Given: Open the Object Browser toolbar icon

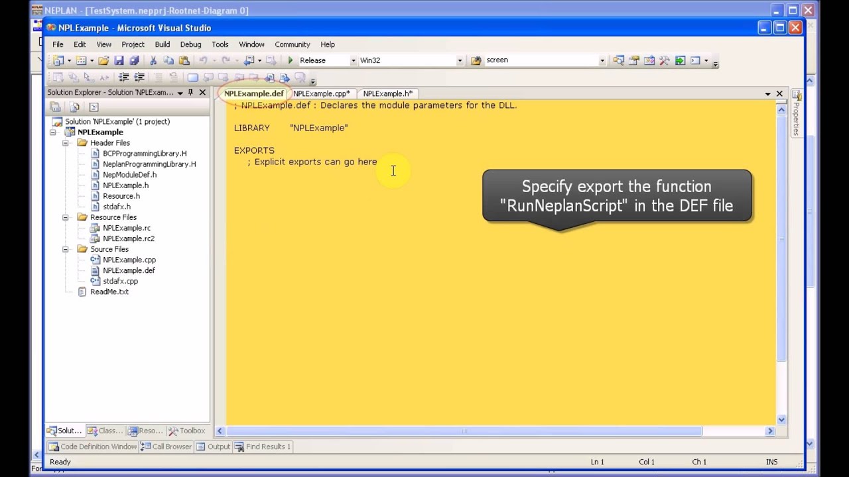Looking at the screenshot, I should [x=649, y=60].
